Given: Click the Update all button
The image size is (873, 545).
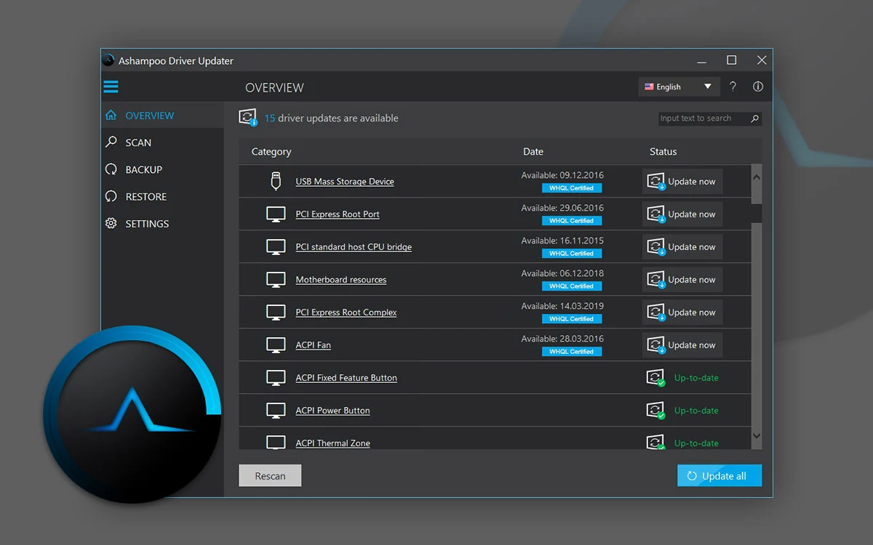Looking at the screenshot, I should (x=719, y=476).
